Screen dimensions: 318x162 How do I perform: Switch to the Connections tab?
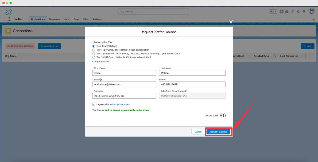coord(38,19)
